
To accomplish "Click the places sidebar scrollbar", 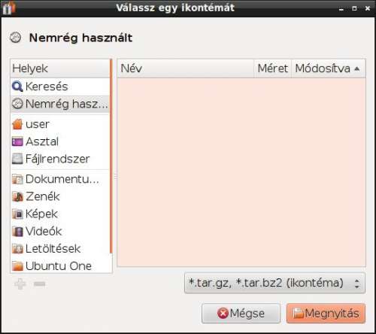I will tap(111, 156).
